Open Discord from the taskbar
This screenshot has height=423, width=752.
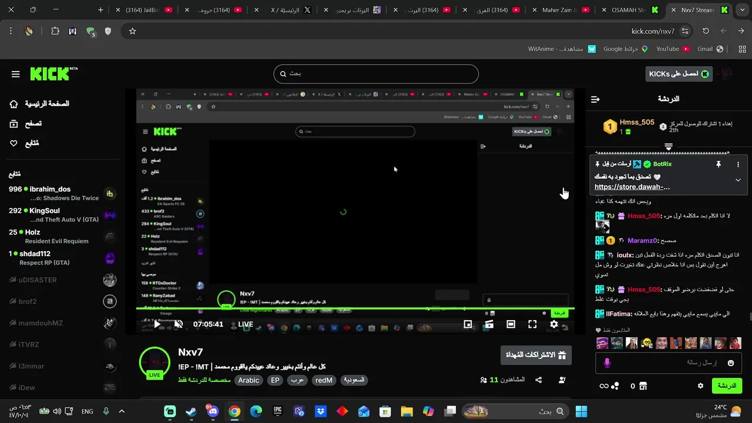click(213, 412)
